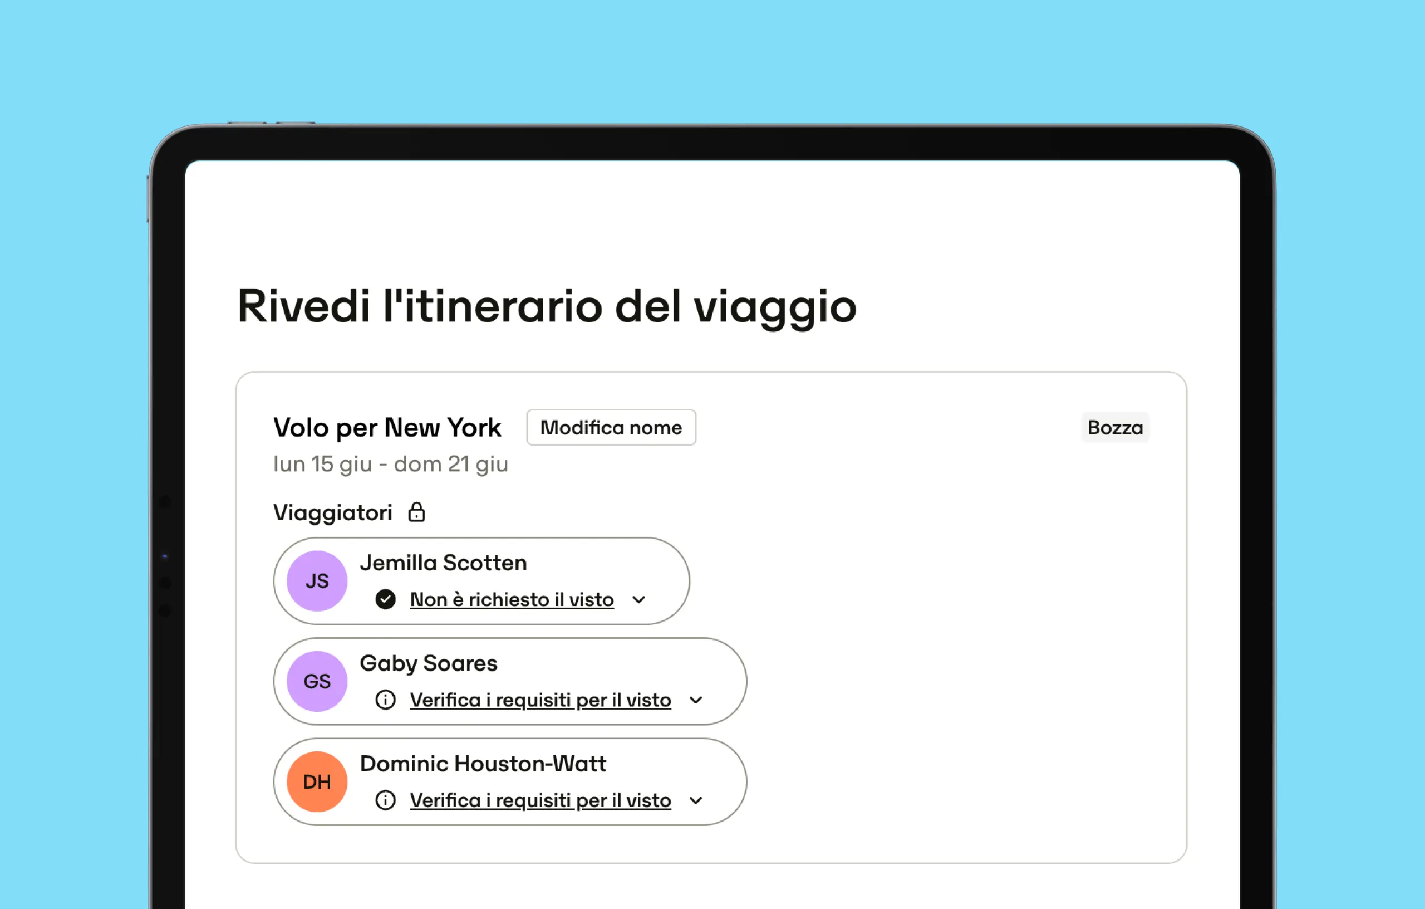
Task: Select the Volo per New York title
Action: pyautogui.click(x=387, y=428)
